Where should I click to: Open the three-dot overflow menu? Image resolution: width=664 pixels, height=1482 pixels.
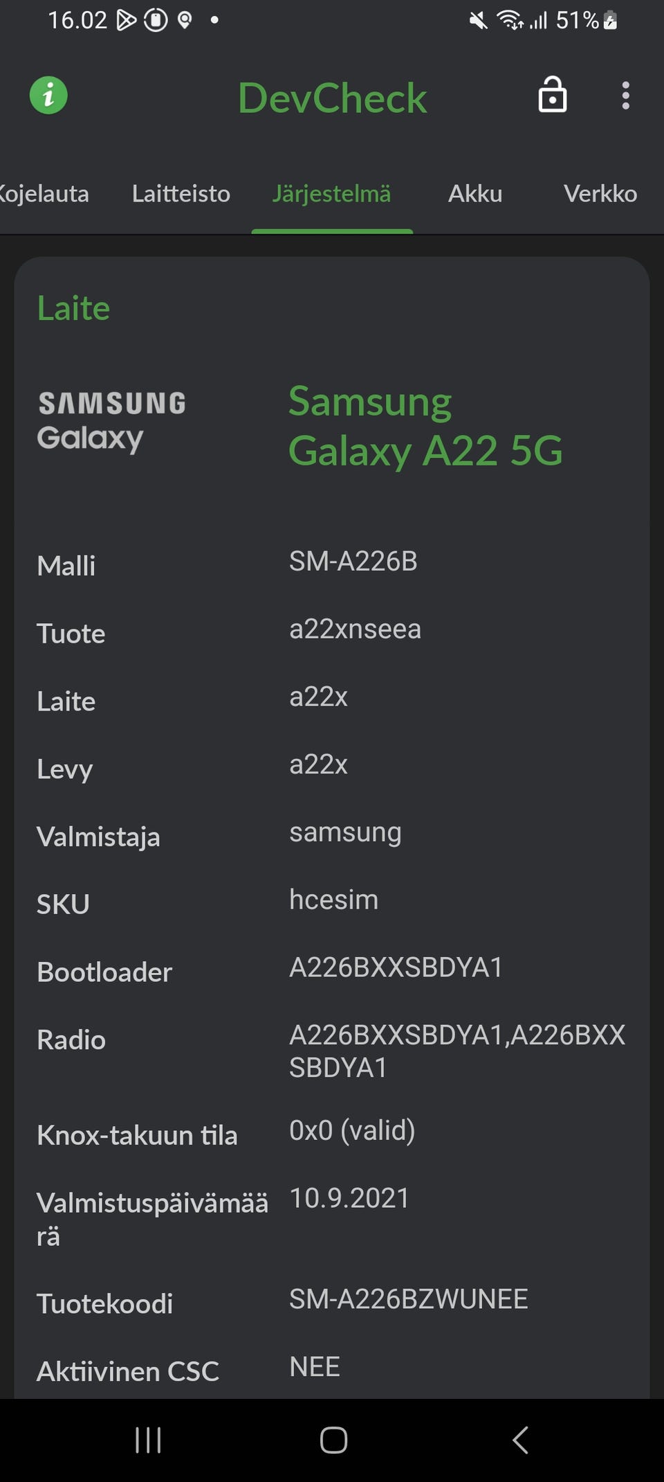click(625, 96)
